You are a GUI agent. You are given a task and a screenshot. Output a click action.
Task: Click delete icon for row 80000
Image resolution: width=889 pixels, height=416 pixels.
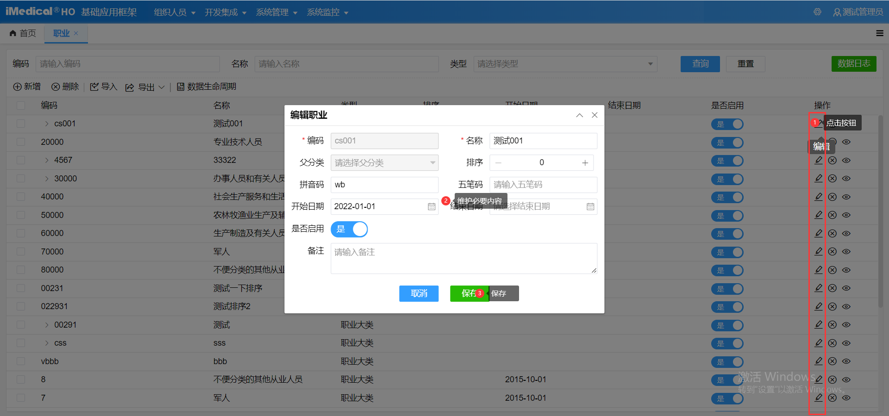pos(832,270)
